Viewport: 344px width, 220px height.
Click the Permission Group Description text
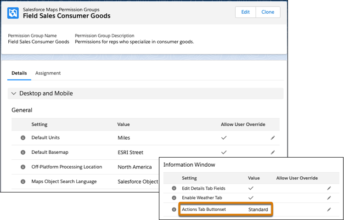point(134,42)
